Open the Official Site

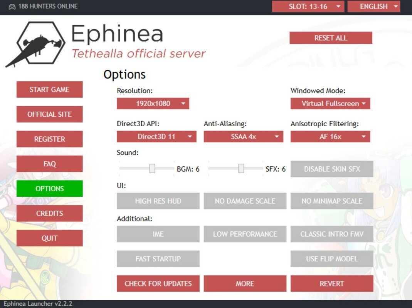coord(49,114)
